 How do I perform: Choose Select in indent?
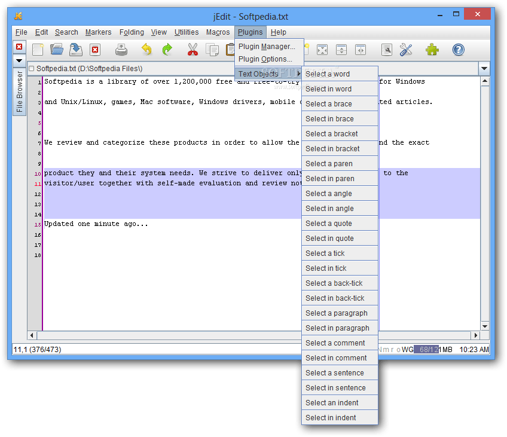click(340, 418)
